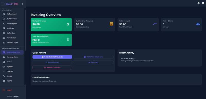
Task: Click Manage Companies button
Action: [x=52, y=68]
